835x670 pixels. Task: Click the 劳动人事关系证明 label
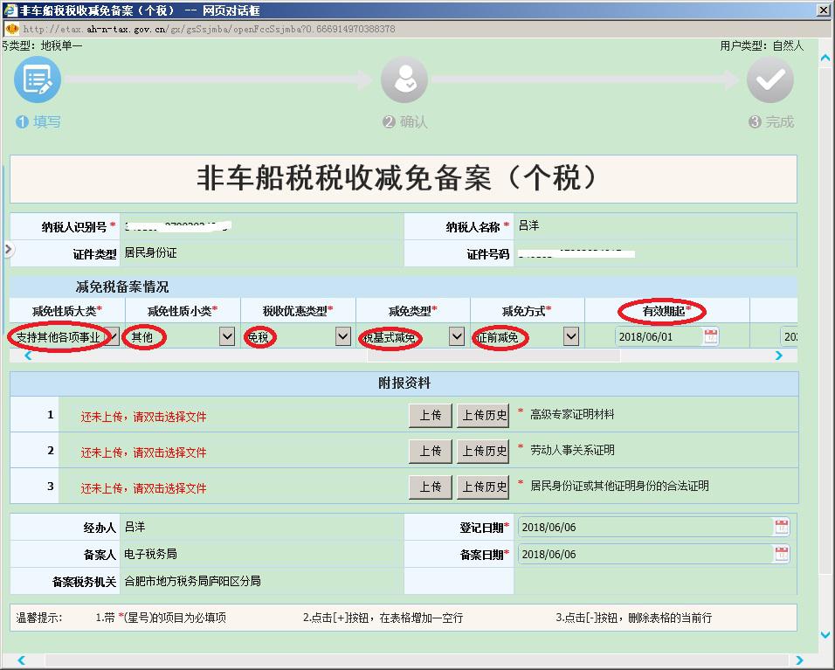(x=572, y=450)
